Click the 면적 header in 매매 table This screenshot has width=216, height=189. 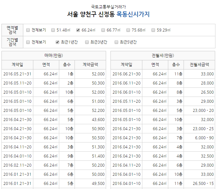(x=46, y=64)
